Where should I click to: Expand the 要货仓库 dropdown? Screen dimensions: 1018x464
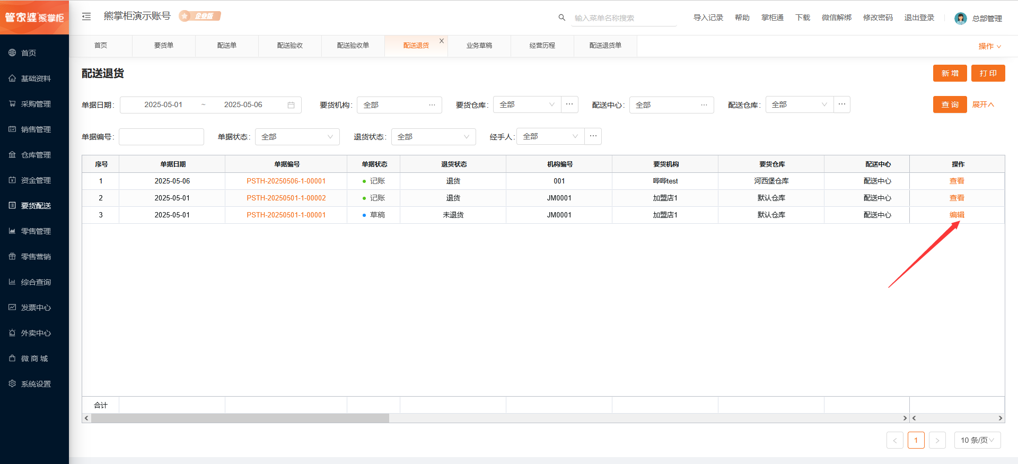pos(527,104)
